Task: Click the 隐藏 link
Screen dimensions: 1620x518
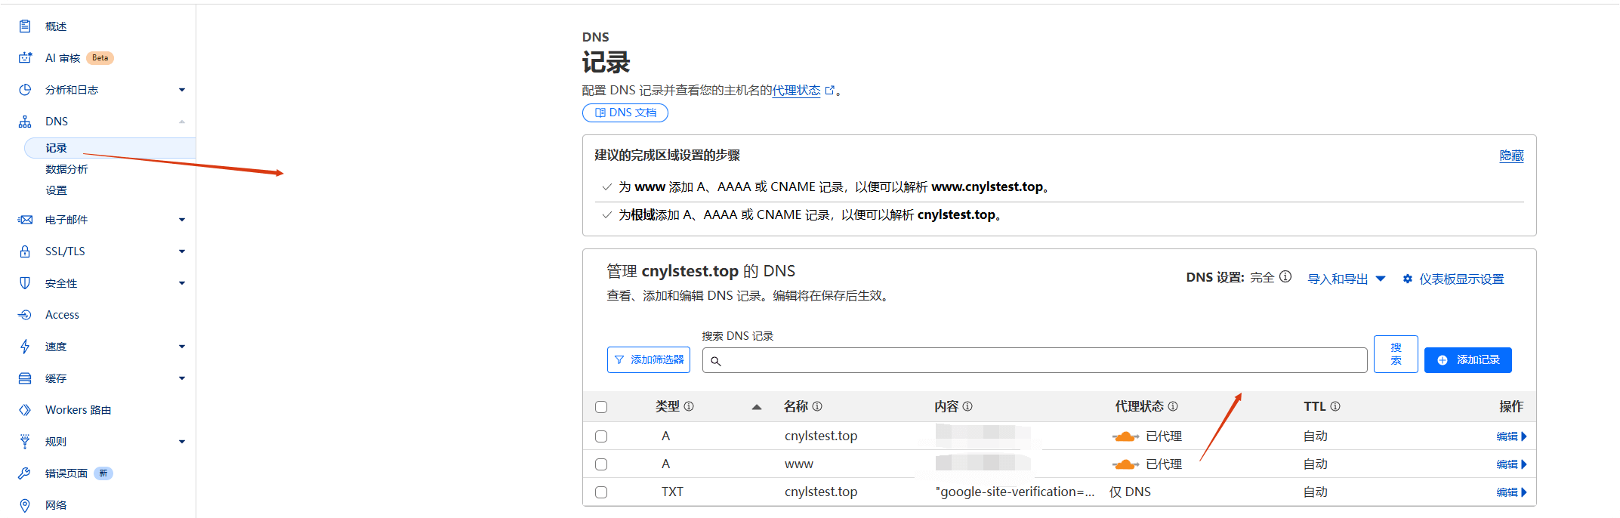Action: tap(1511, 155)
